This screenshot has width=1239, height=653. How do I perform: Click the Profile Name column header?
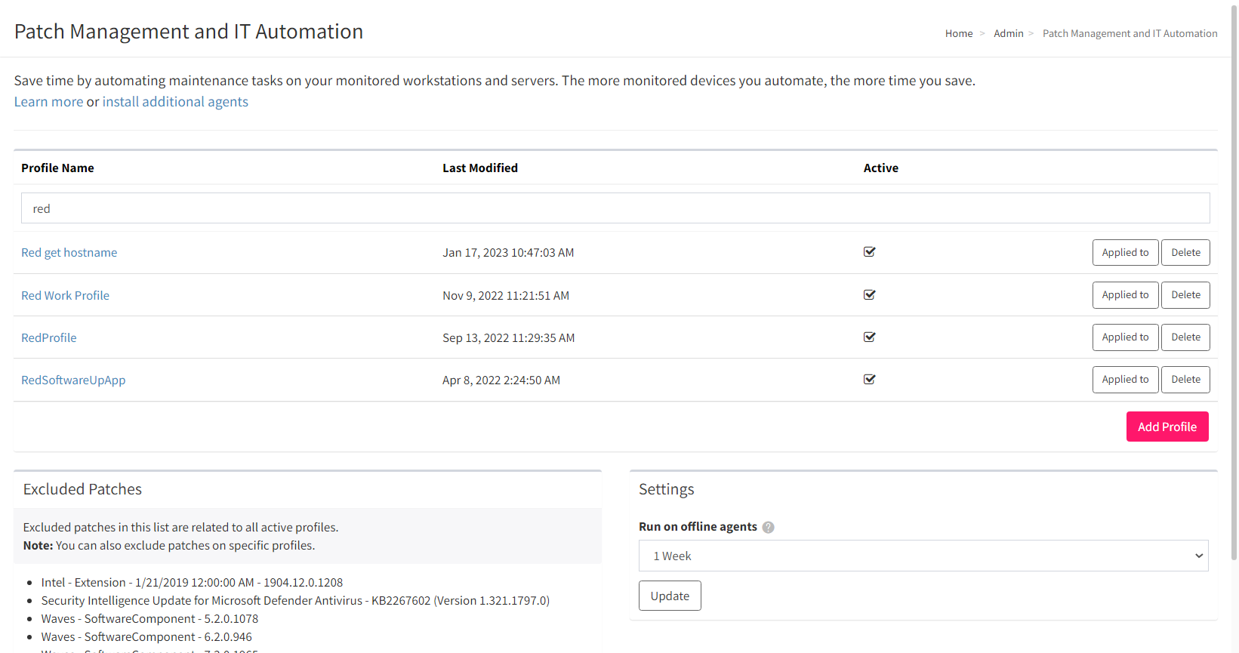click(57, 168)
